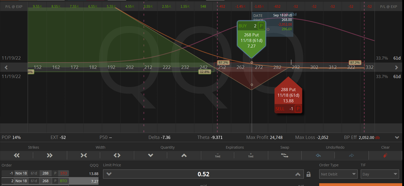This screenshot has width=404, height=186.
Task: Click BUY quantity 2 on 268 marker
Action: click(x=255, y=26)
